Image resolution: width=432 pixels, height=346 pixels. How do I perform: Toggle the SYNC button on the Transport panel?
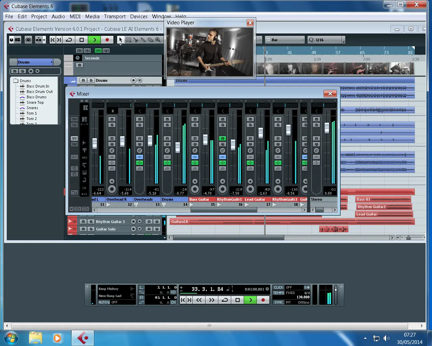[x=278, y=302]
